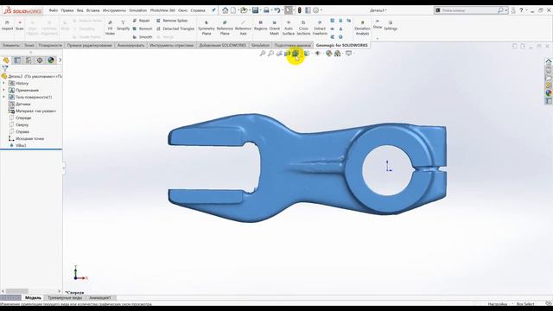Screen dimensions: 553x311
Task: Open Deviation Analysis
Action: tap(362, 28)
